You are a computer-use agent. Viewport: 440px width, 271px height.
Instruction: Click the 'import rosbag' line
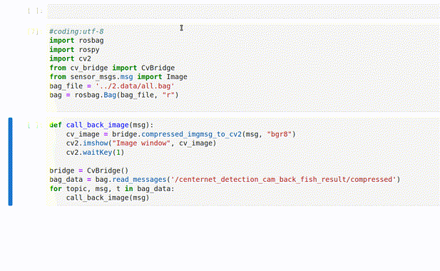click(x=76, y=41)
